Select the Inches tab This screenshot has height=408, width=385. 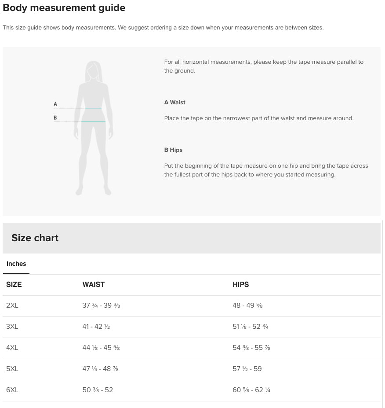pyautogui.click(x=16, y=264)
